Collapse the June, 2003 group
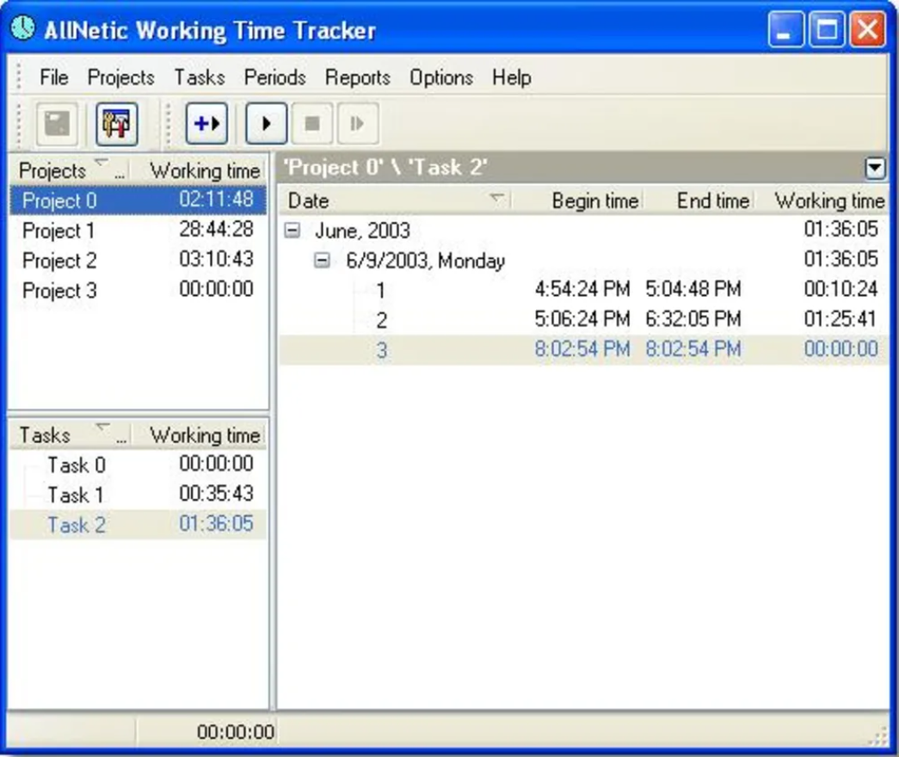The height and width of the screenshot is (757, 899). (292, 231)
